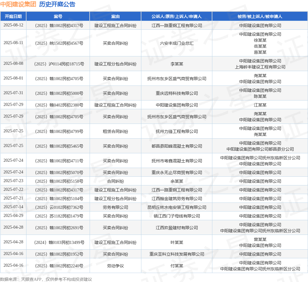Select case number (2025)赣1002民初1952号

pos(59,254)
